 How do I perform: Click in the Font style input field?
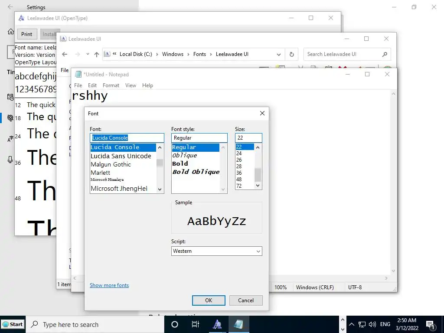tap(199, 138)
